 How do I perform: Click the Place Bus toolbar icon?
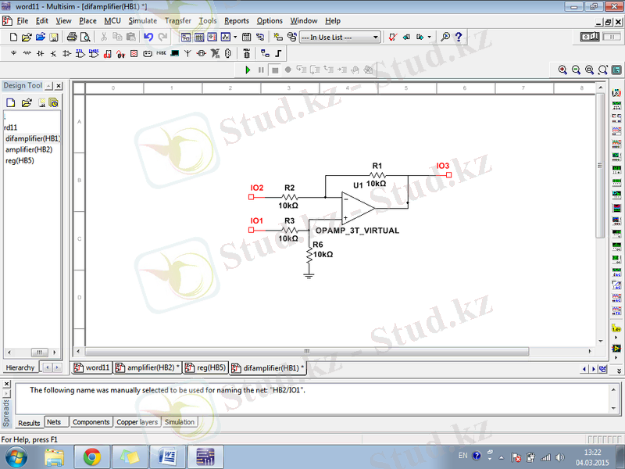point(278,54)
